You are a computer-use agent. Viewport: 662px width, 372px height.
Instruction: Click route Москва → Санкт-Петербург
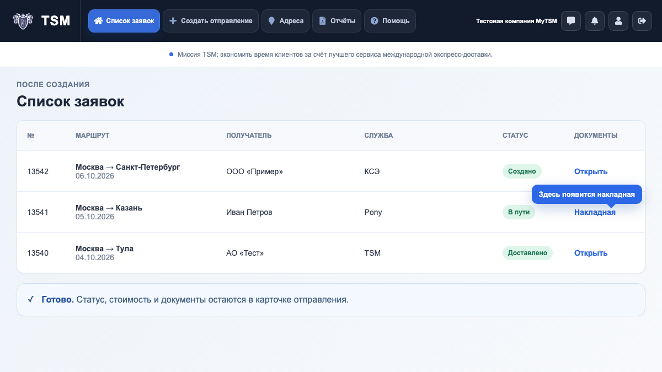click(x=128, y=167)
